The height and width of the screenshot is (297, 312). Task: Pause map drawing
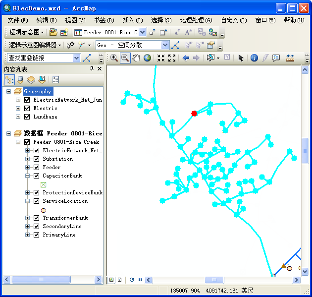pos(140,280)
